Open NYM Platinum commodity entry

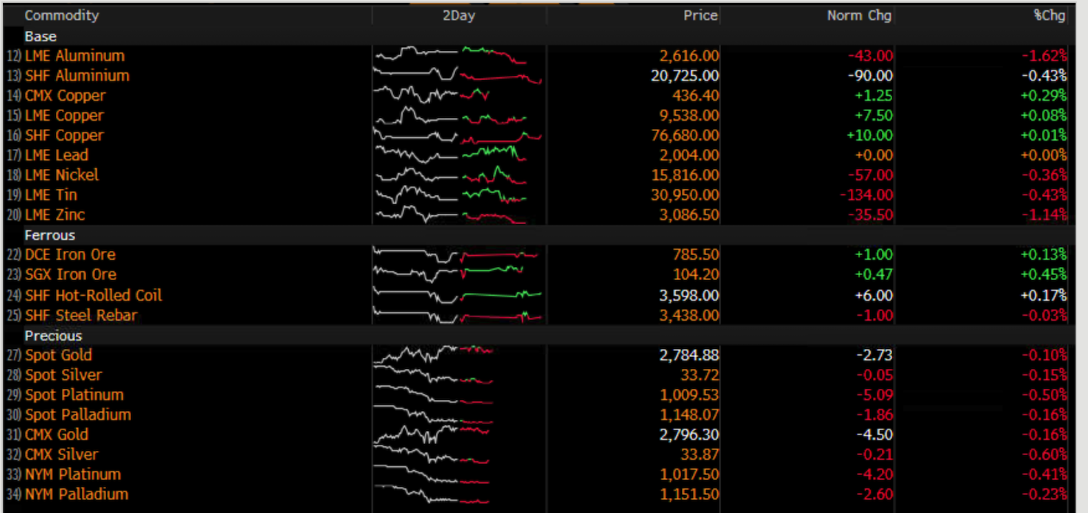73,475
